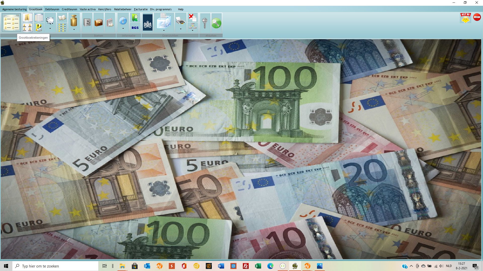
Task: Expand dropdown arrow under printer icon
Action: (181, 29)
